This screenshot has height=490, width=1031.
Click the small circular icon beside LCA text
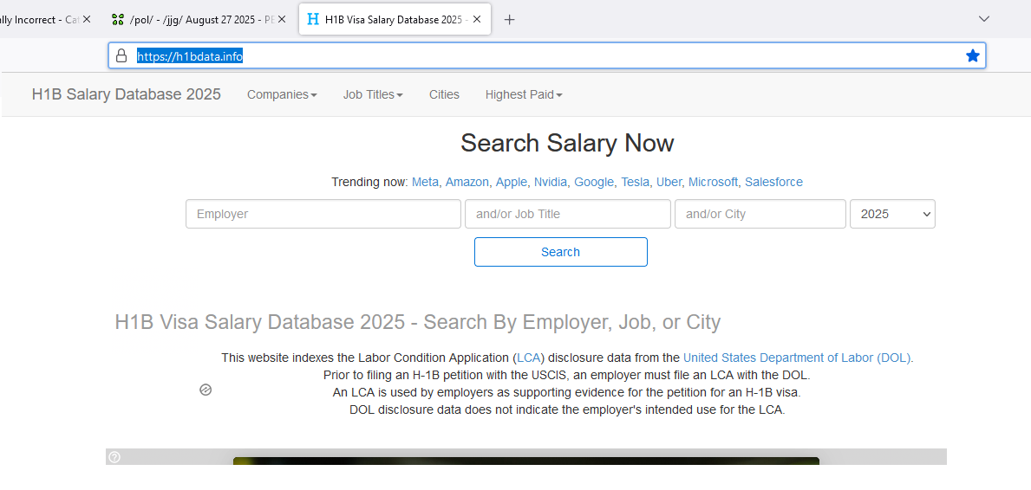206,390
